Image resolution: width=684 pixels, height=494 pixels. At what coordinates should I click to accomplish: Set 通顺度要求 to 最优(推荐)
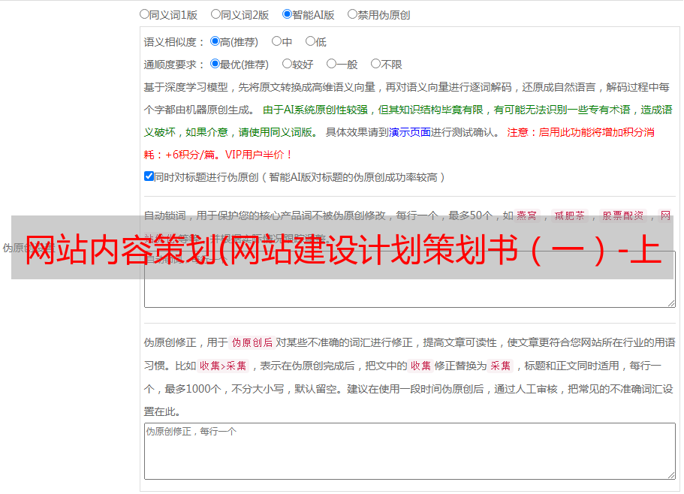pyautogui.click(x=215, y=64)
